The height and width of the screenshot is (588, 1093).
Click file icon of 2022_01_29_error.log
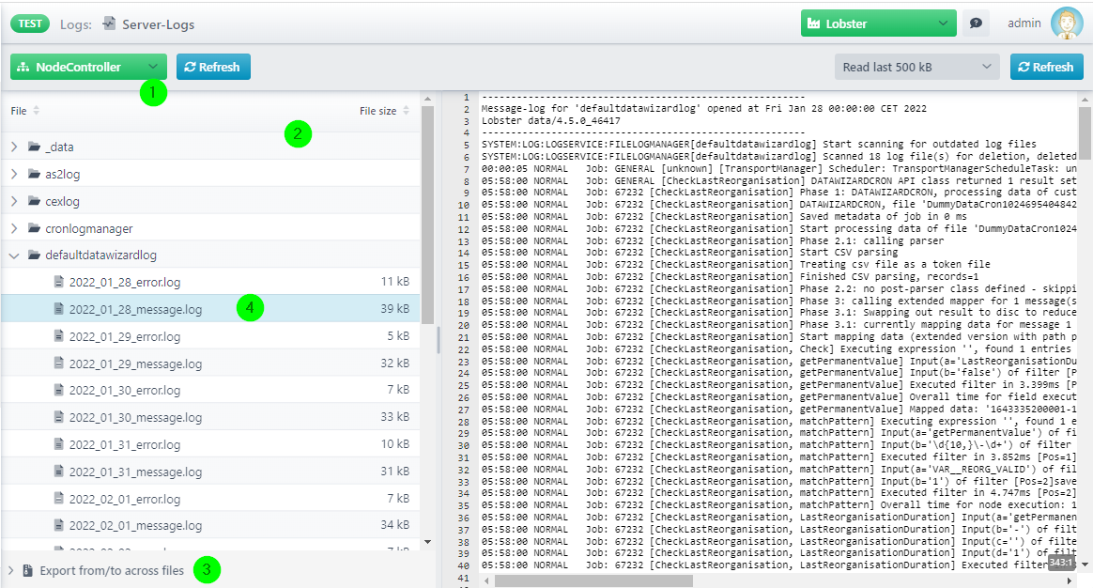(x=59, y=335)
